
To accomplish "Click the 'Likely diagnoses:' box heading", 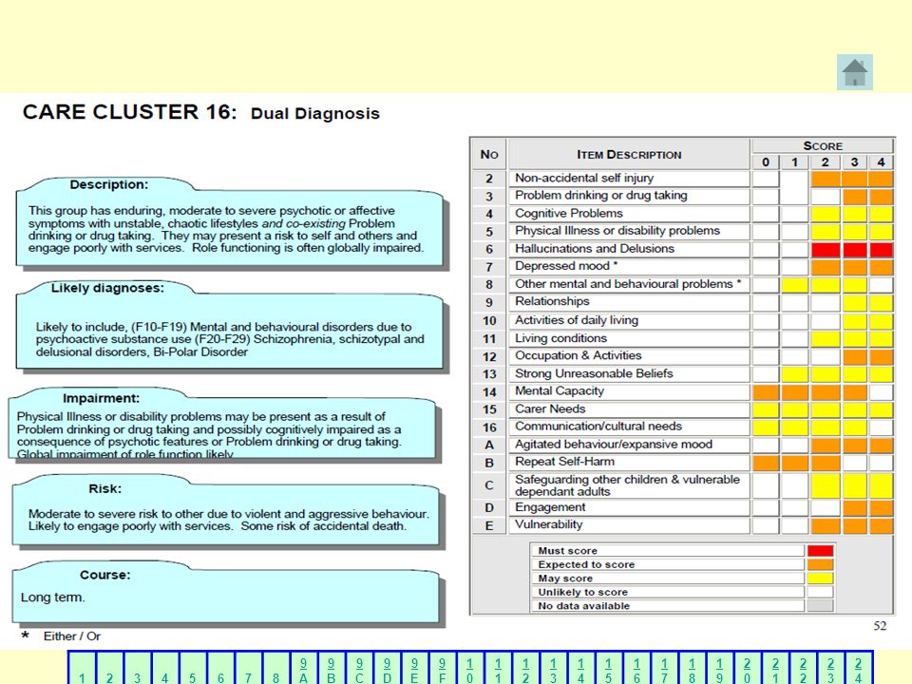I will point(107,288).
